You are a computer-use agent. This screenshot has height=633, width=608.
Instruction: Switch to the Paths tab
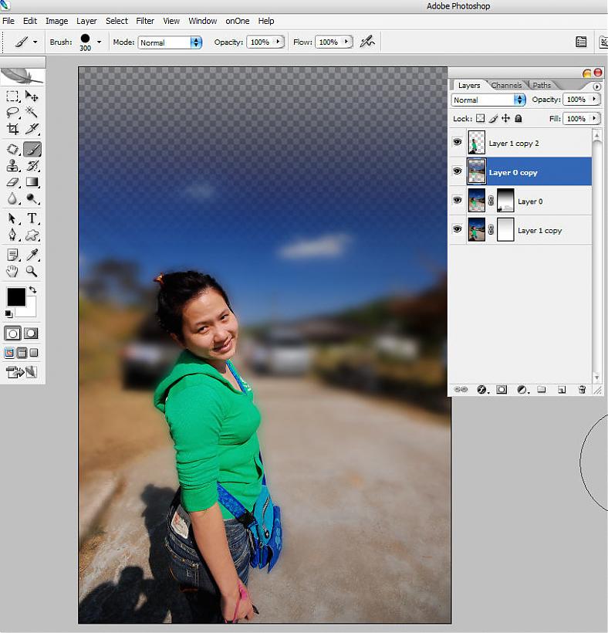coord(542,85)
